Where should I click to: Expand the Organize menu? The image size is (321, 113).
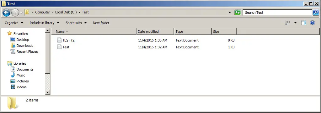point(14,23)
